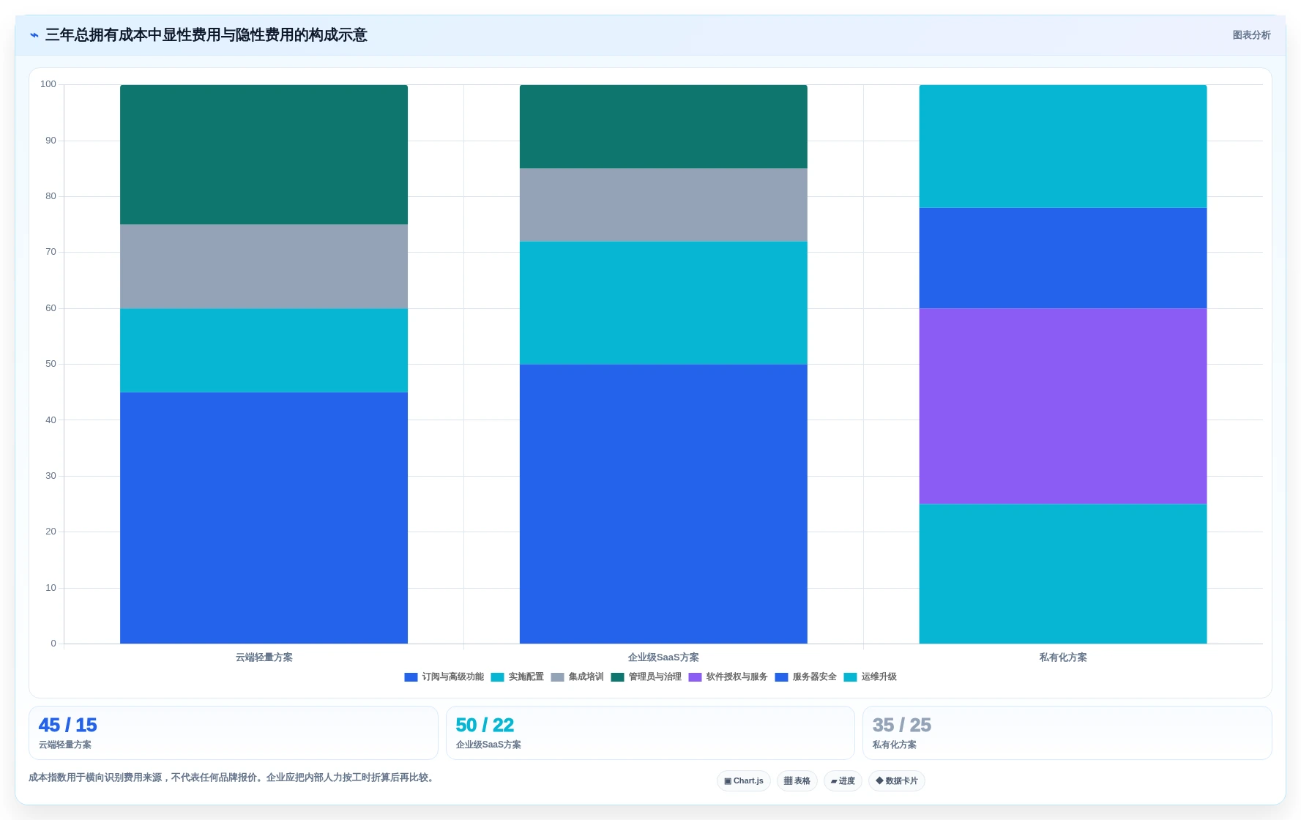Click the blue segment of 私有化方案 bar

click(1063, 258)
